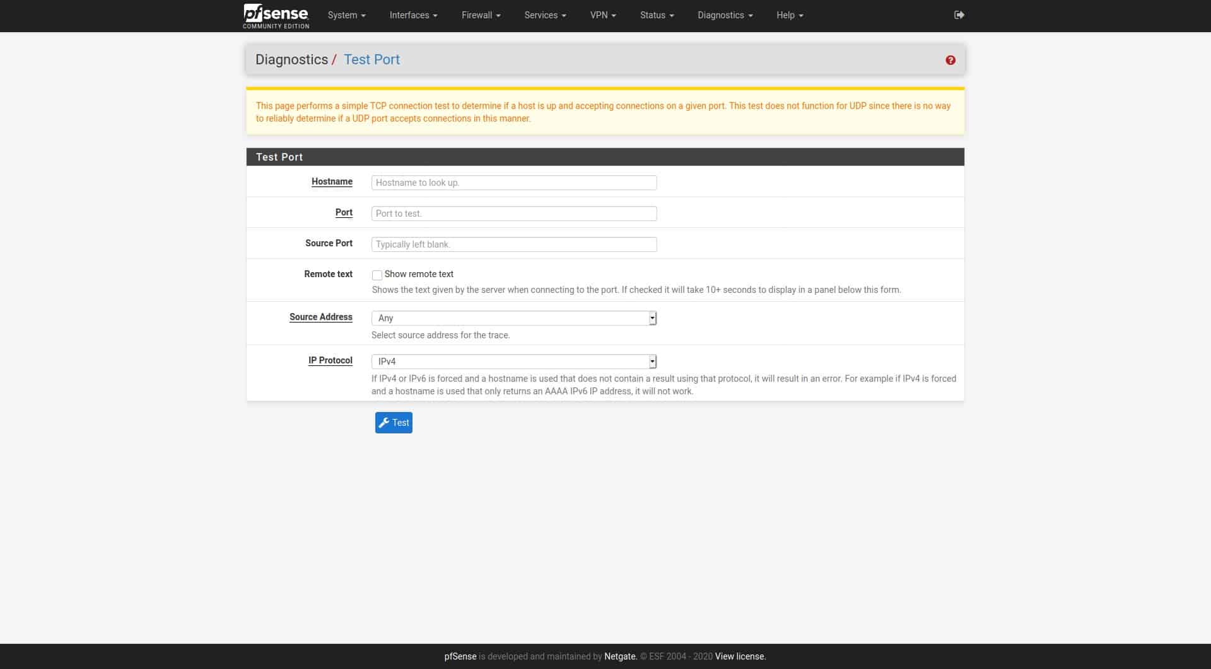
Task: Open the red help question mark icon
Action: (x=951, y=60)
